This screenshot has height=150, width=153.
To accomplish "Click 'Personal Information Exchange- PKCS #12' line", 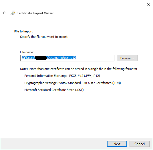I will tap(62, 76).
